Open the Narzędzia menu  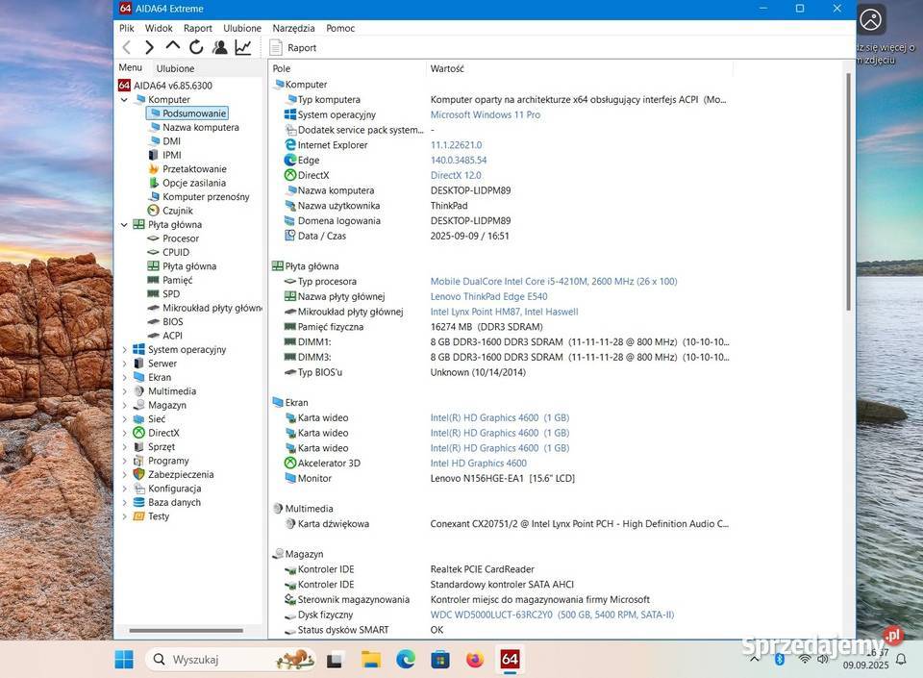[x=293, y=28]
